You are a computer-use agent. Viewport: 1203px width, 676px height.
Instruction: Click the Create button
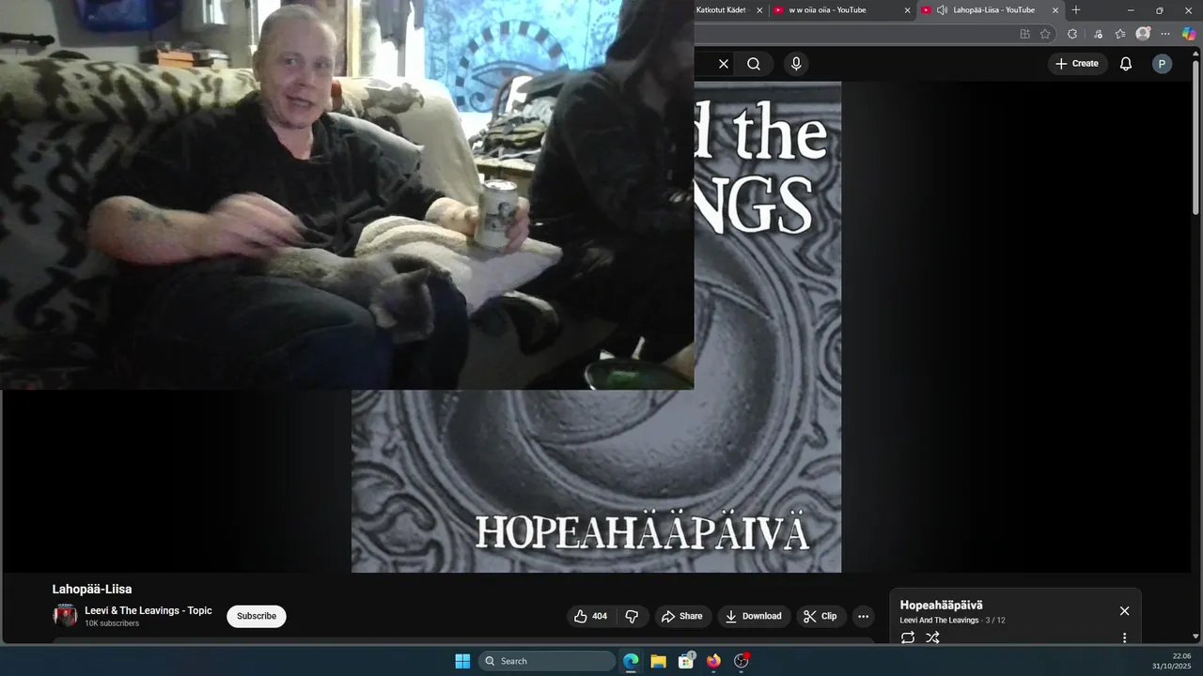tap(1077, 64)
